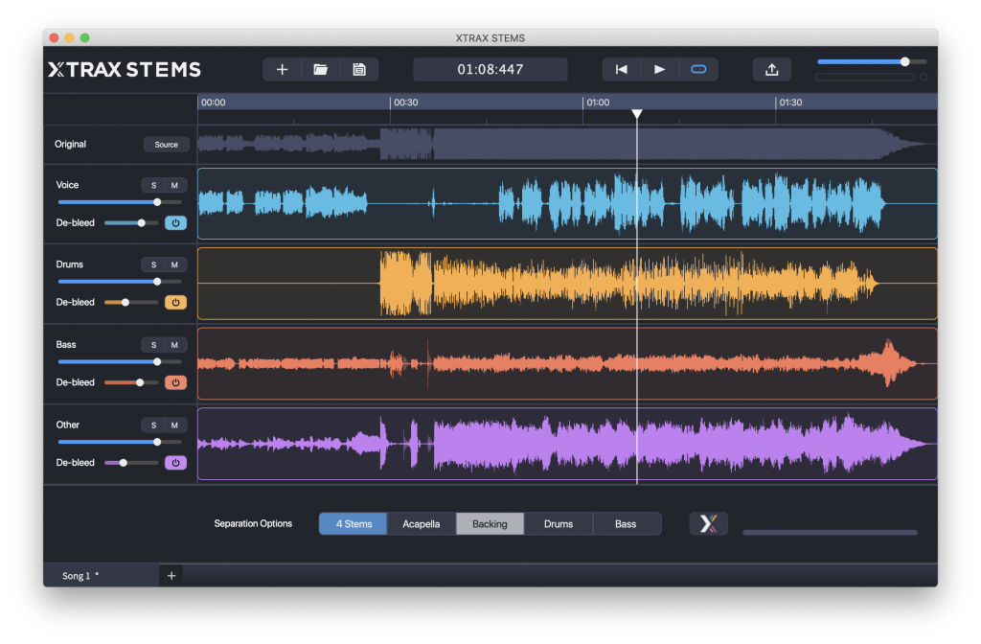Toggle Bass De-bleed power button
Screen dimensions: 981x644
176,382
